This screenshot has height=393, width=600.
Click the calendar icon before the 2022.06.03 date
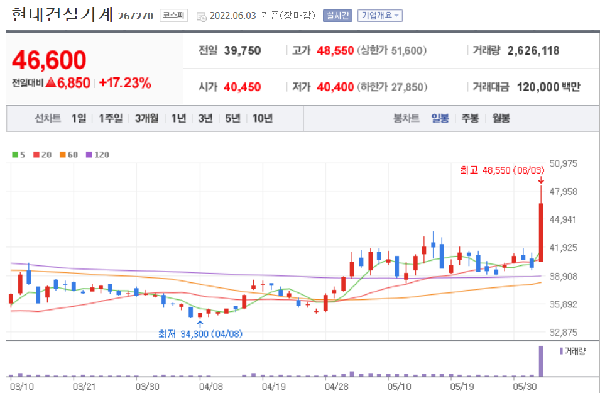point(201,16)
